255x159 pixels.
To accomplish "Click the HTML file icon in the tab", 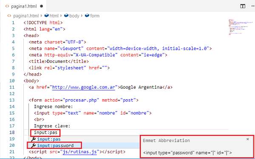I will click(x=7, y=6).
